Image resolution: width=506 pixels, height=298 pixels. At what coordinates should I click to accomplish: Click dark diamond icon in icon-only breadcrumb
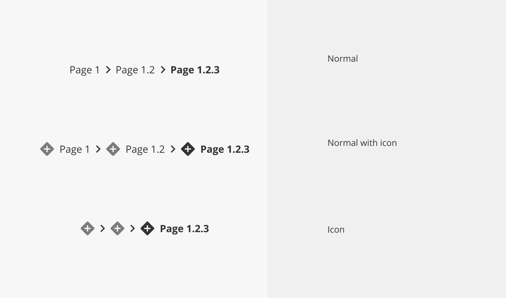click(147, 229)
